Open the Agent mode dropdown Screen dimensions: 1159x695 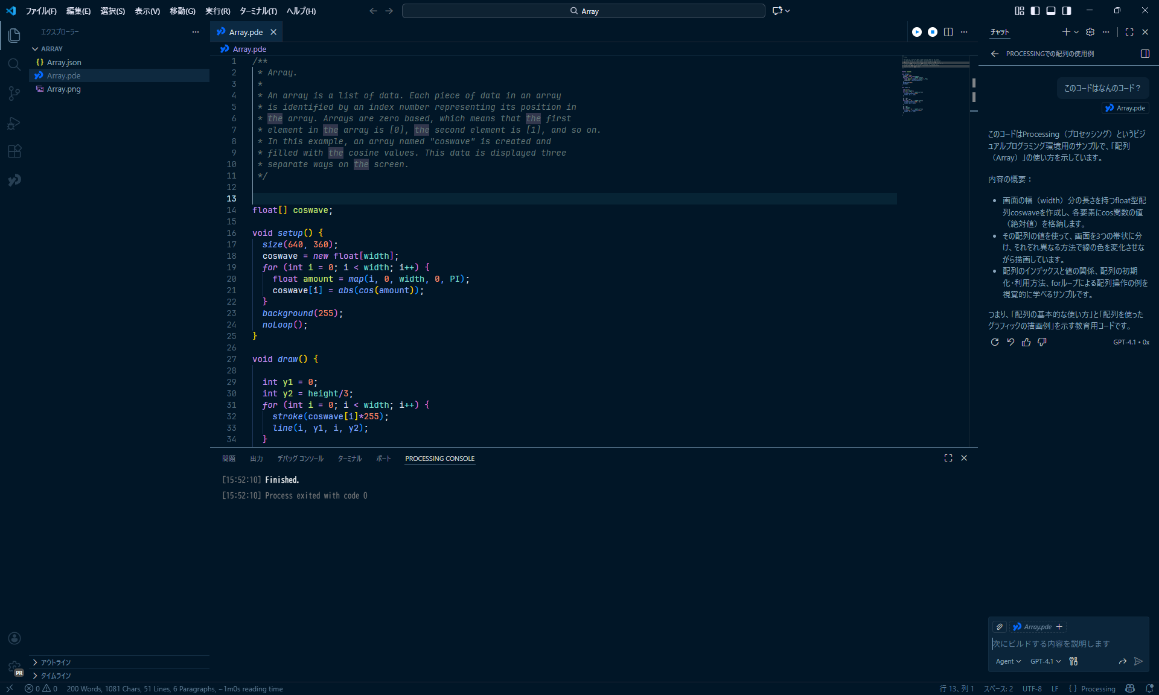coord(1008,661)
